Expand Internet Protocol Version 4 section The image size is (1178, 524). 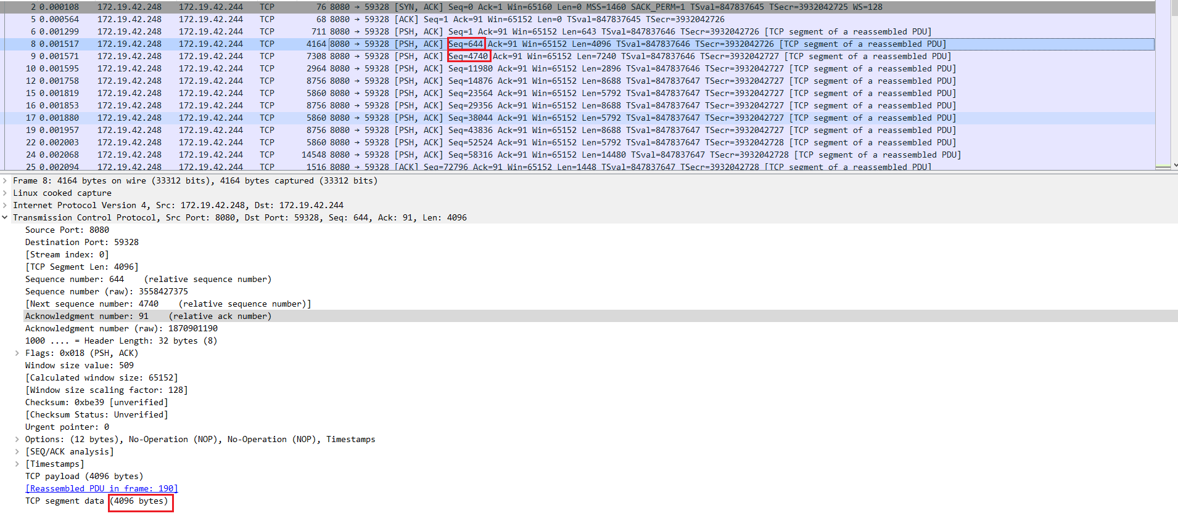click(x=5, y=205)
